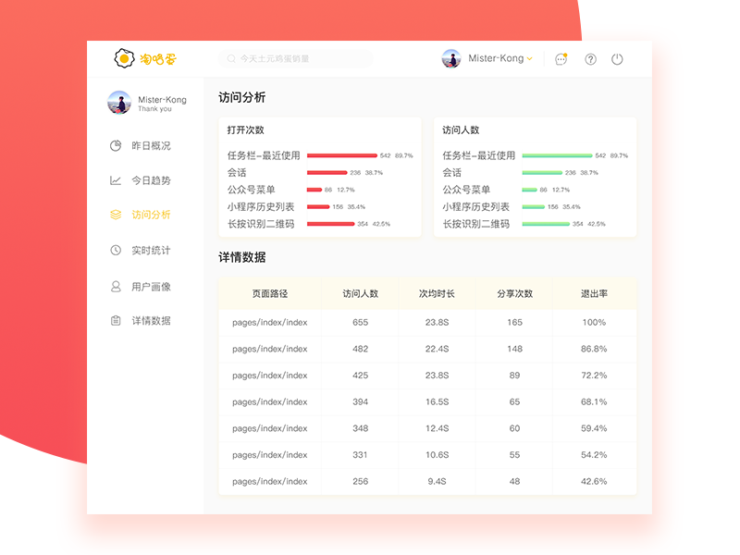
Task: Click 公众号菜单 label in 打开次数 card
Action: point(251,190)
